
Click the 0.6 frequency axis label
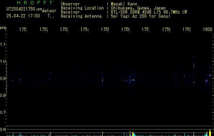[x=3, y=129]
